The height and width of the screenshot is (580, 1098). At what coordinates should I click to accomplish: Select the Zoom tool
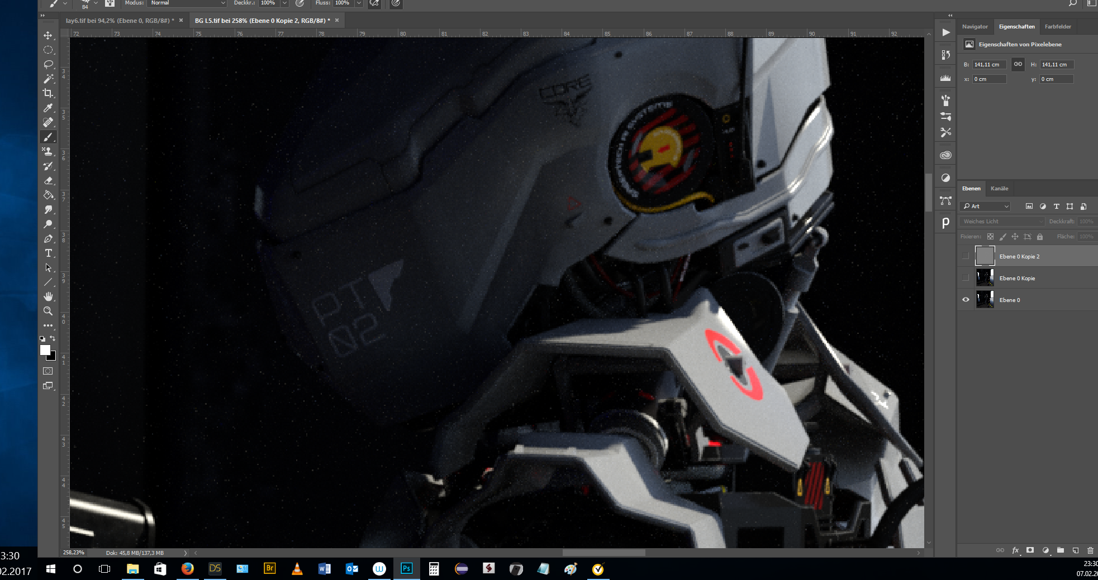pos(48,311)
